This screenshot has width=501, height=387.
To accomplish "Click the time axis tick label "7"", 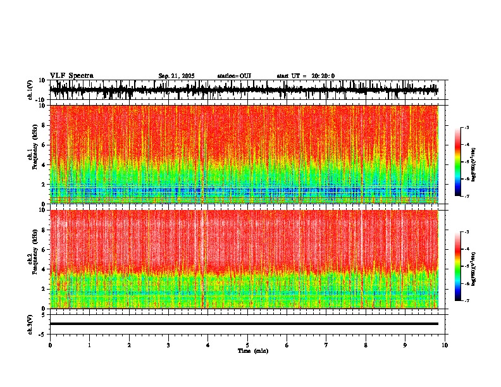I will [x=326, y=345].
